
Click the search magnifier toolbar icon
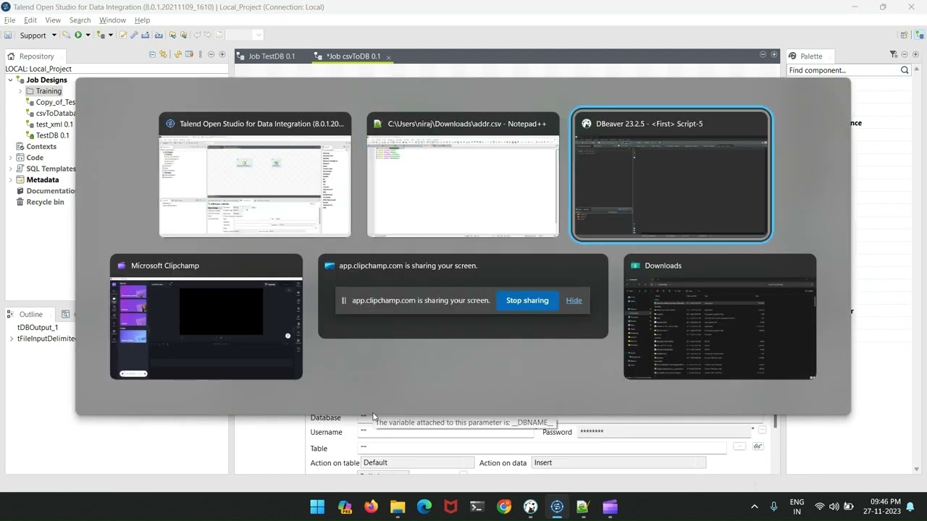[x=66, y=35]
